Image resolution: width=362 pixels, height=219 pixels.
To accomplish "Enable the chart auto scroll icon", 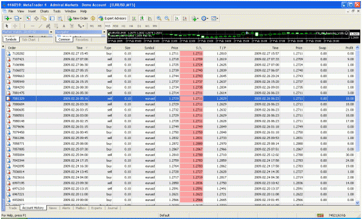I will click(177, 19).
